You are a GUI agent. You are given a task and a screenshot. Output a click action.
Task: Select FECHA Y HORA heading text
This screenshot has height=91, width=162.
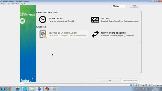(56, 18)
